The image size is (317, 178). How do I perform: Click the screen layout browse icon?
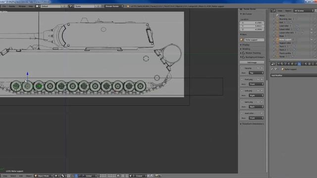(38, 6)
